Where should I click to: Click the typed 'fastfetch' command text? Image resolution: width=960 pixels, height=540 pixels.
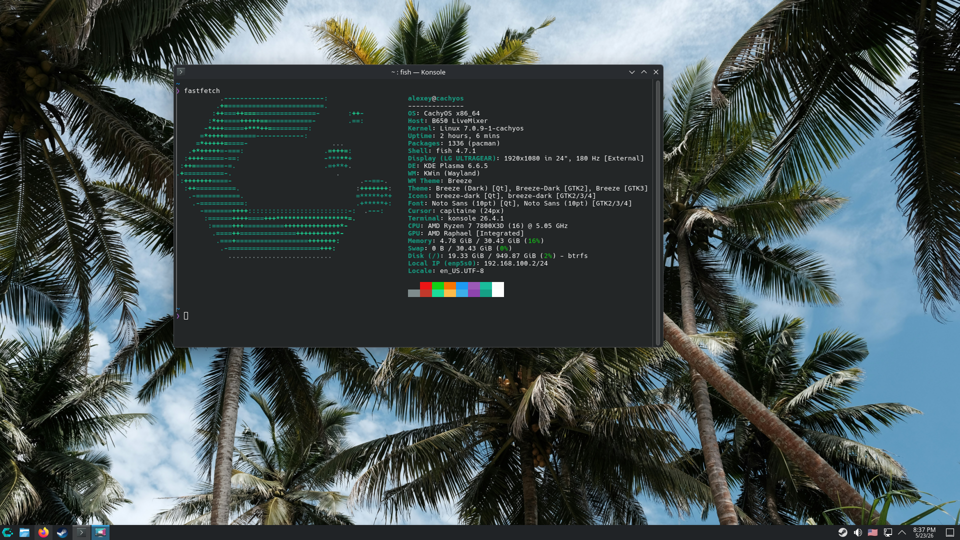coord(202,91)
